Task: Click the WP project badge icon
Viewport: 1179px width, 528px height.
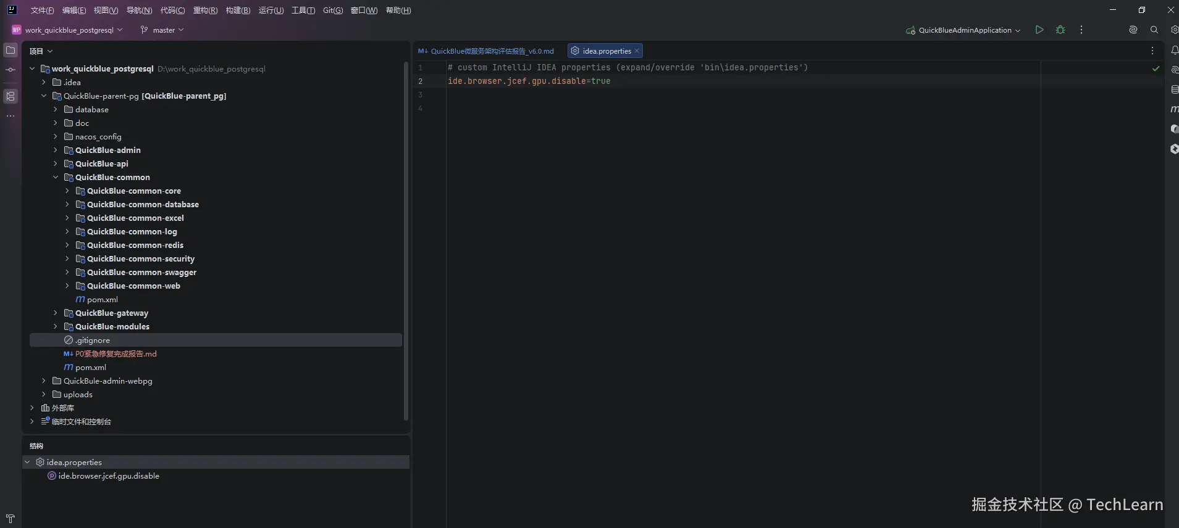Action: [x=17, y=30]
